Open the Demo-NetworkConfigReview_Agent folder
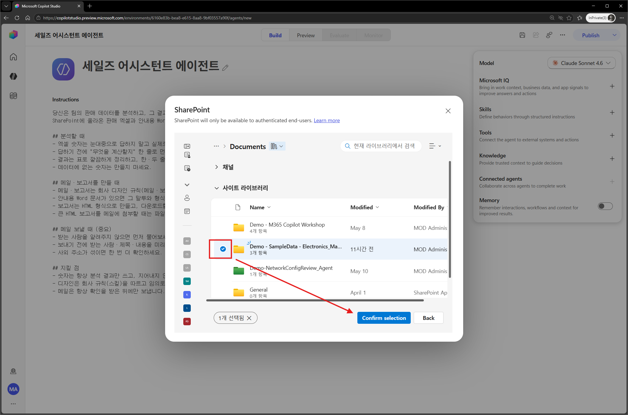 (x=291, y=268)
